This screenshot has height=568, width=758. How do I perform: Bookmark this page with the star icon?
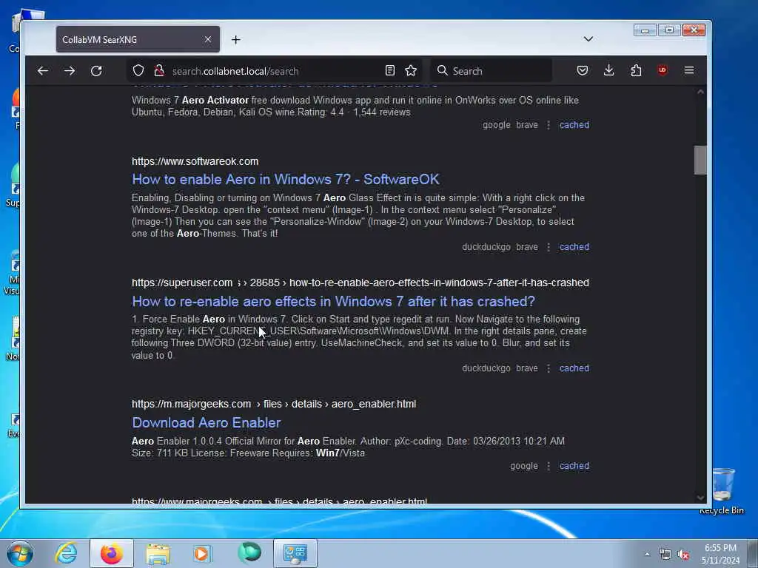coord(411,71)
